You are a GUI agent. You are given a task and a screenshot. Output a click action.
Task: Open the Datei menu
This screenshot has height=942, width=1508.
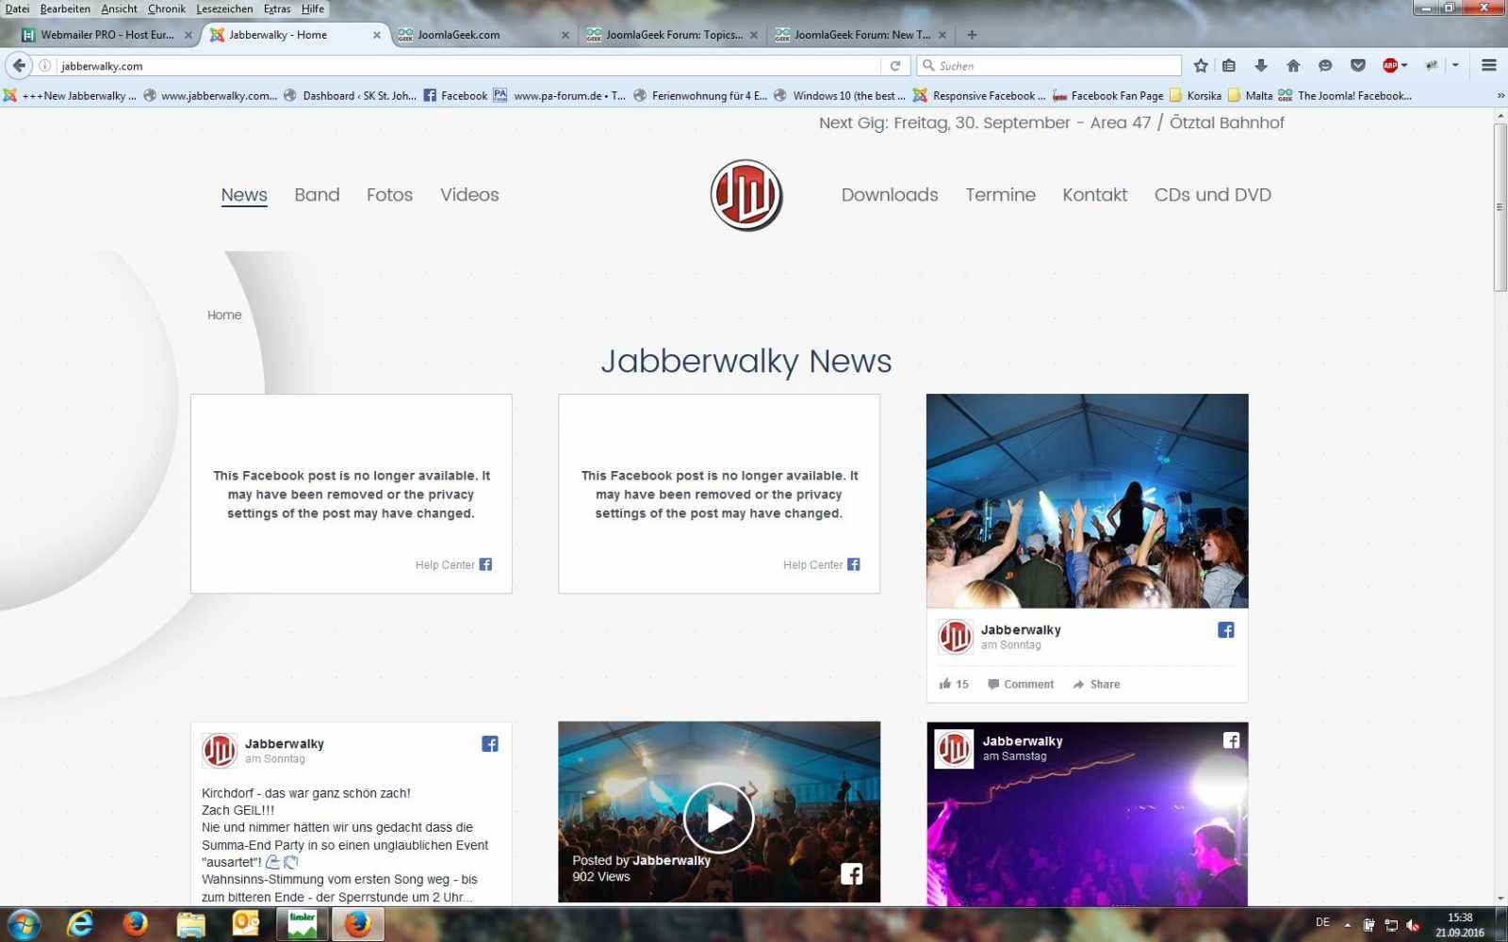click(17, 8)
